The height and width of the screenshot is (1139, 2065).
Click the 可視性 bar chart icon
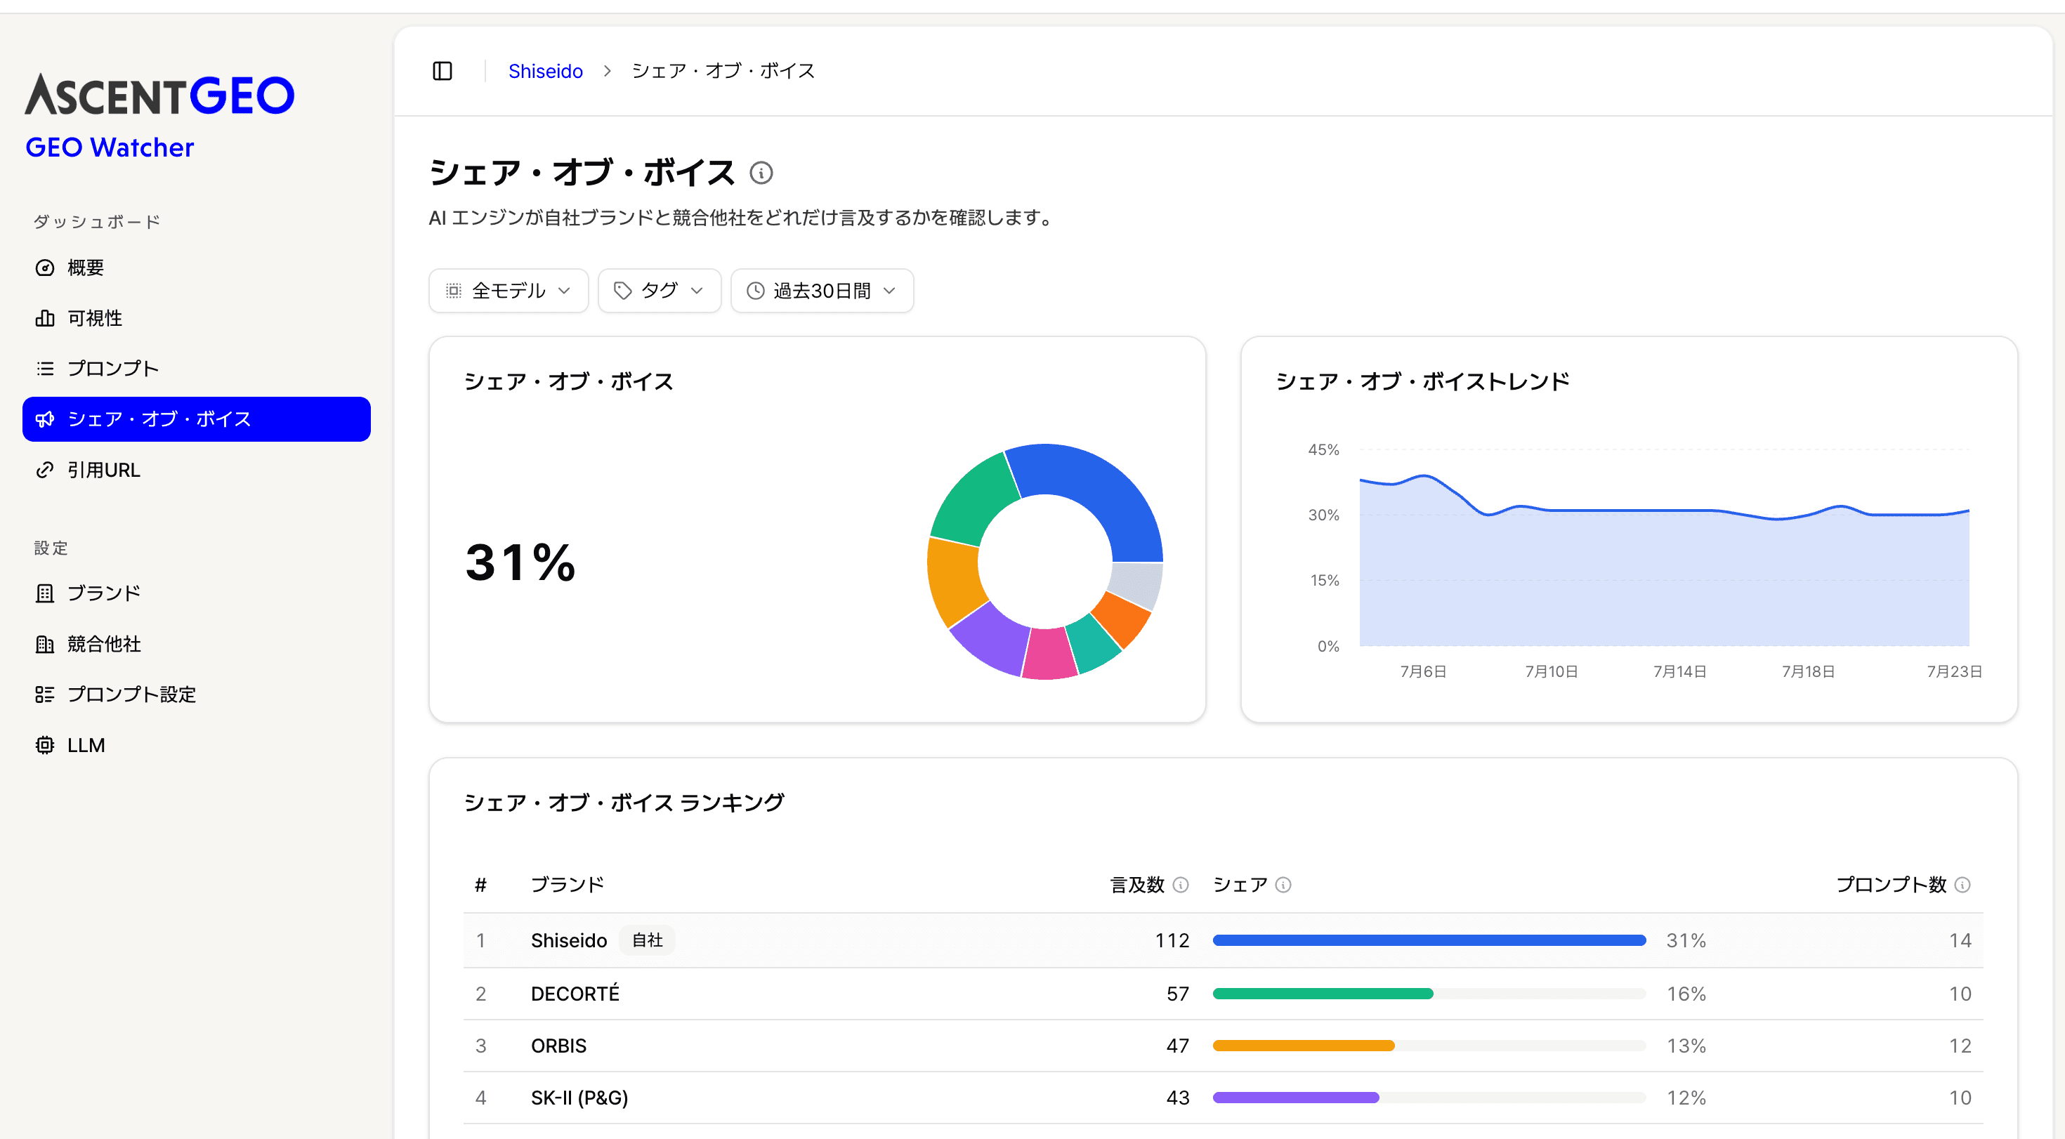point(45,318)
